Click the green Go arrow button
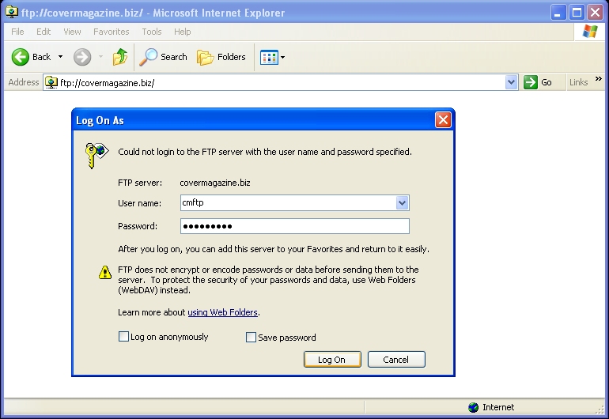 click(531, 82)
